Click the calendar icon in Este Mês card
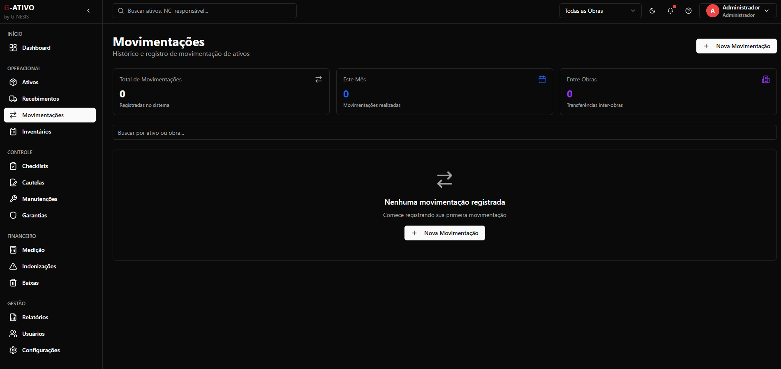Screen dimensions: 781x369 (x=542, y=79)
